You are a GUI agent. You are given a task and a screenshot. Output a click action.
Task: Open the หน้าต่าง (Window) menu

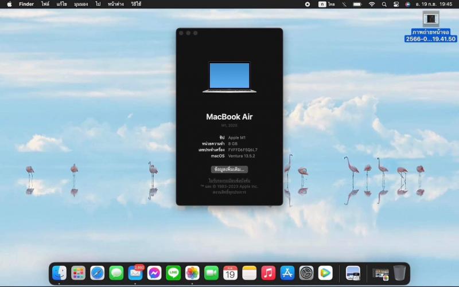(x=116, y=4)
